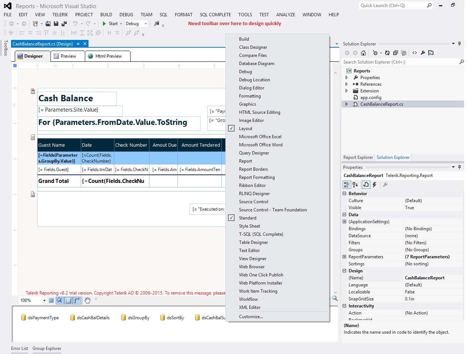Click the designer vertical scrollbar down arrow
The image size is (467, 354).
[335, 293]
